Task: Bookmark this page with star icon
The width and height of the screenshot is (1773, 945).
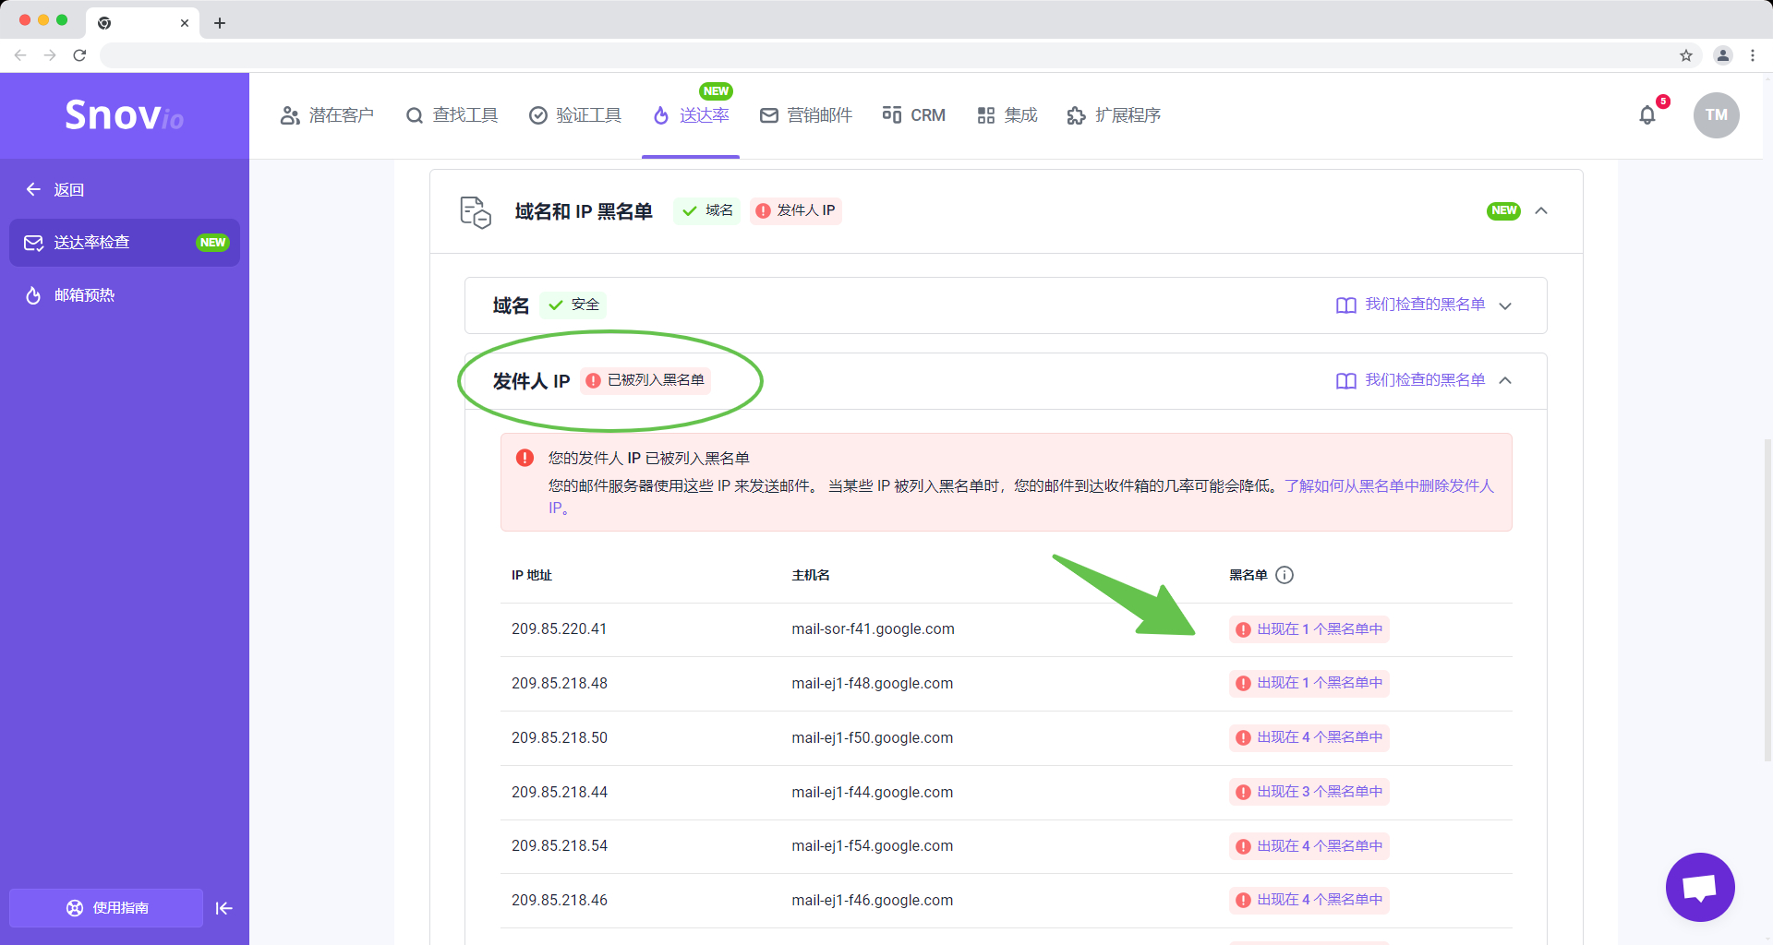Action: point(1686,55)
